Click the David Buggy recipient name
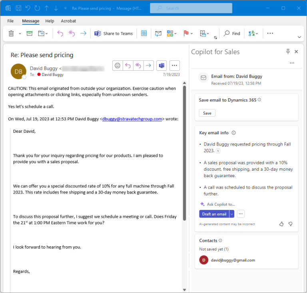This screenshot has height=293, width=307. (53, 75)
